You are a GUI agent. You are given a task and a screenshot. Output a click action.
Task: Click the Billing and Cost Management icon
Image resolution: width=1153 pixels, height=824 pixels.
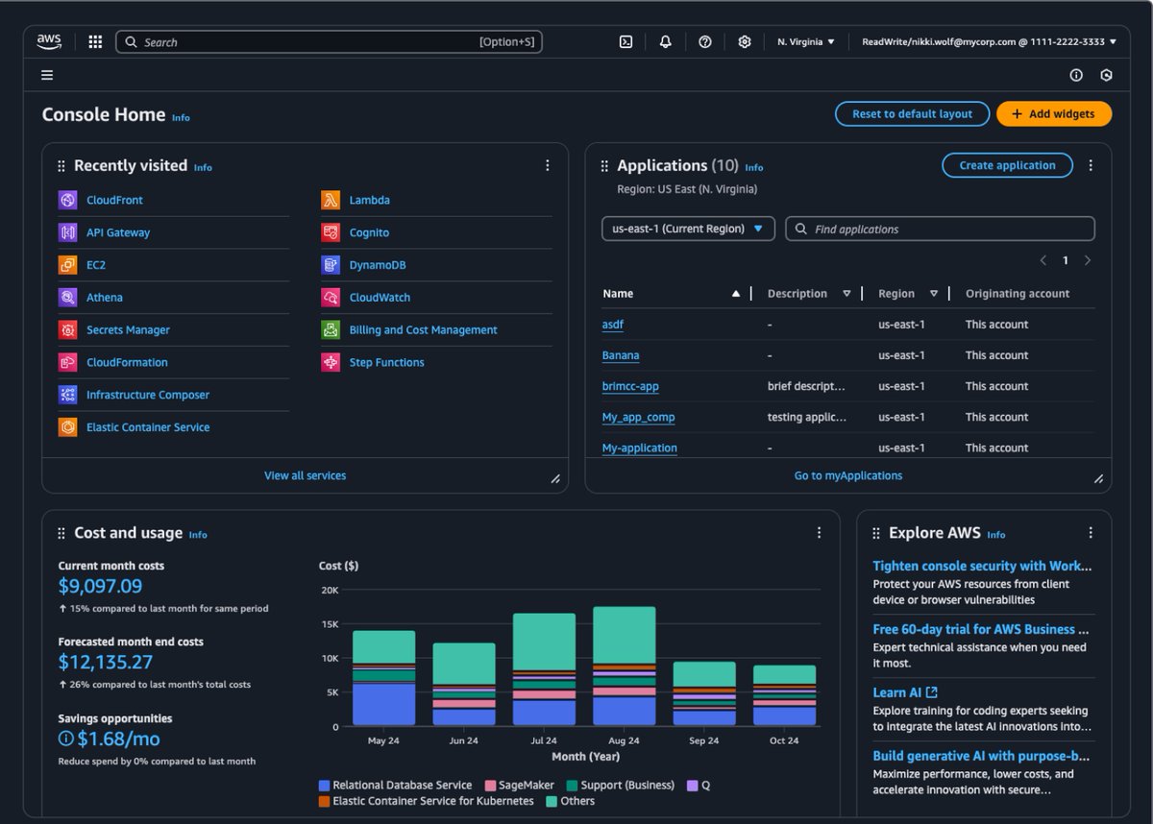pos(331,329)
